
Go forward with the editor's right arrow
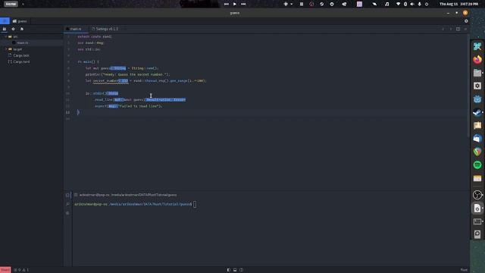450,29
